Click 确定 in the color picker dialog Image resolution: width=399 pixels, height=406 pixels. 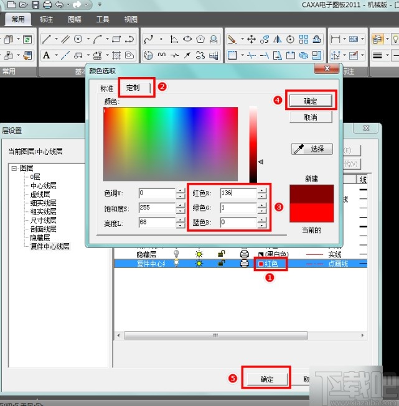tap(311, 101)
